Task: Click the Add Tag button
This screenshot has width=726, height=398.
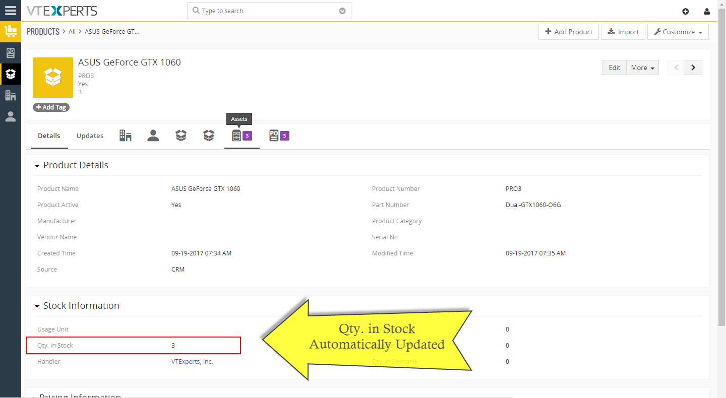Action: pyautogui.click(x=51, y=107)
